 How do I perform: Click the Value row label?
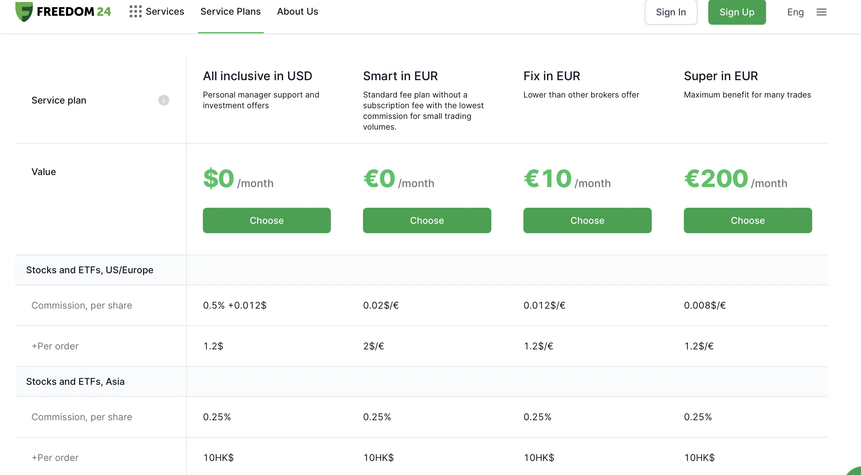click(x=43, y=172)
